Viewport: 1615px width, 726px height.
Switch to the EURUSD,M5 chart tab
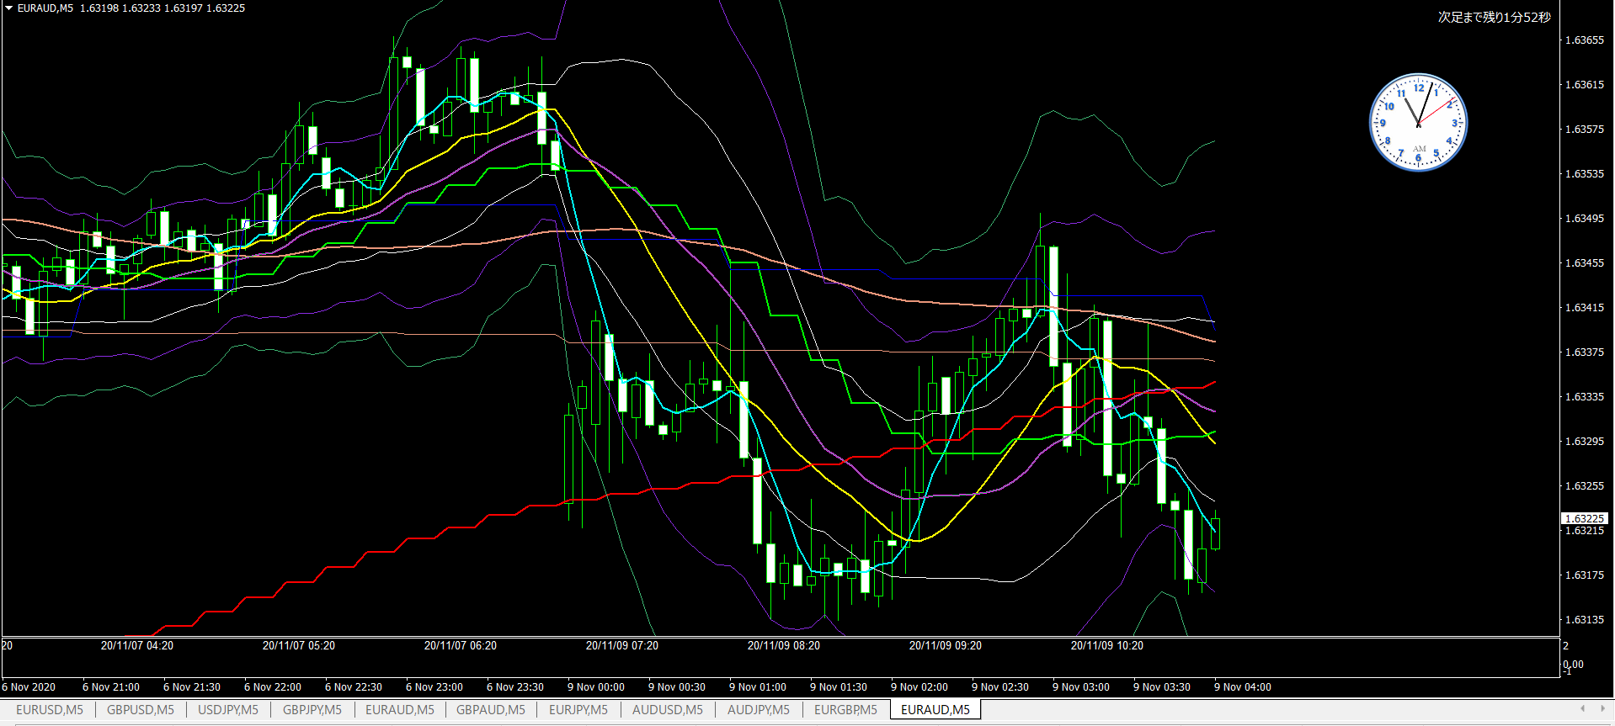tap(50, 710)
